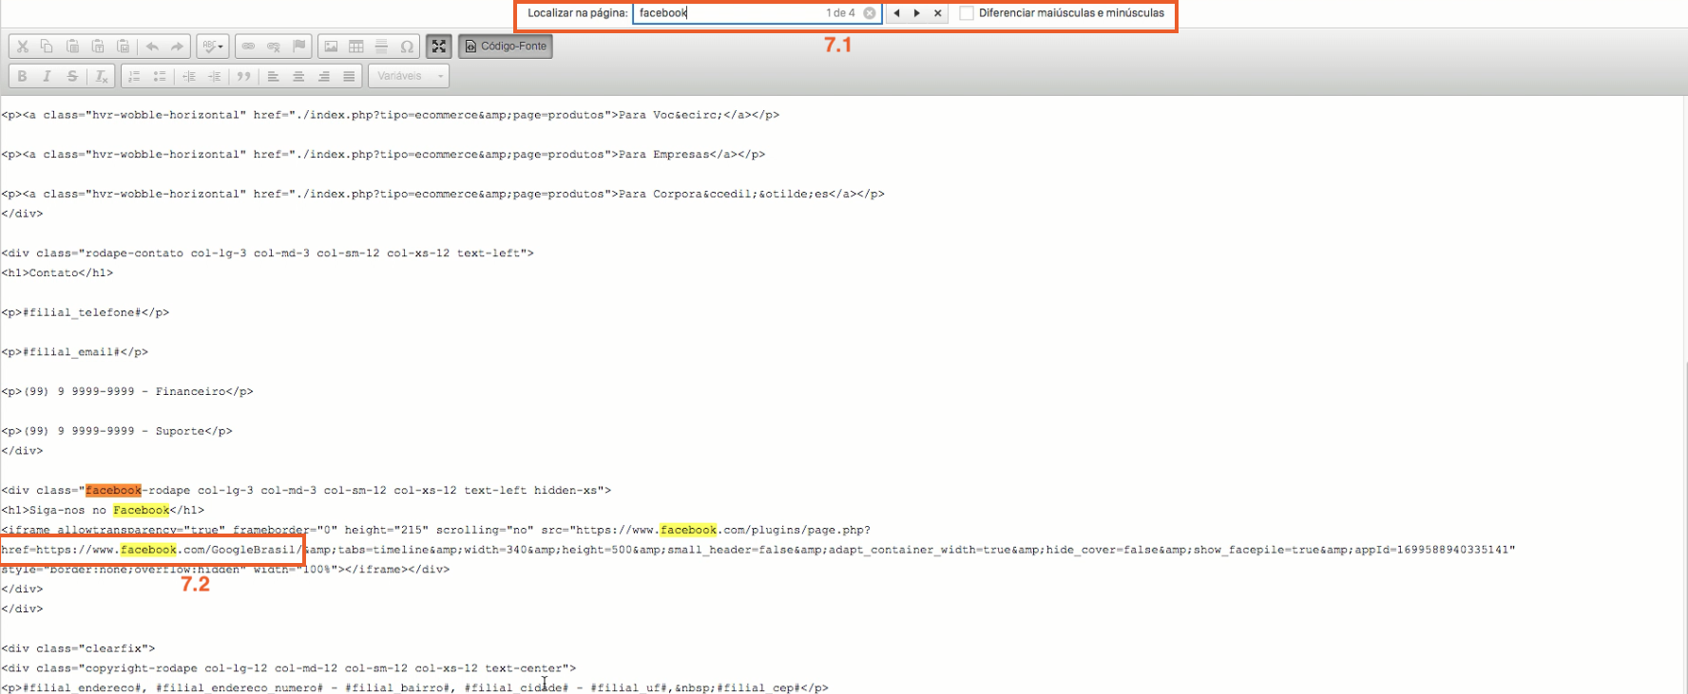Clear the find field with the circled x
Viewport: 1688px width, 694px height.
pyautogui.click(x=870, y=13)
